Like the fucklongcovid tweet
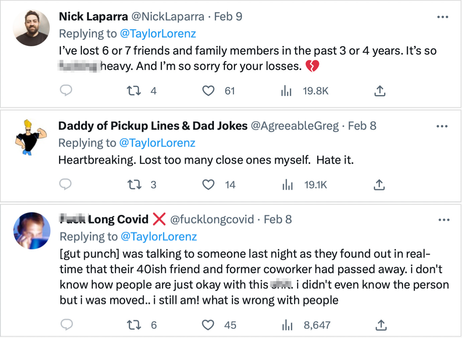The height and width of the screenshot is (338, 462). [x=208, y=325]
